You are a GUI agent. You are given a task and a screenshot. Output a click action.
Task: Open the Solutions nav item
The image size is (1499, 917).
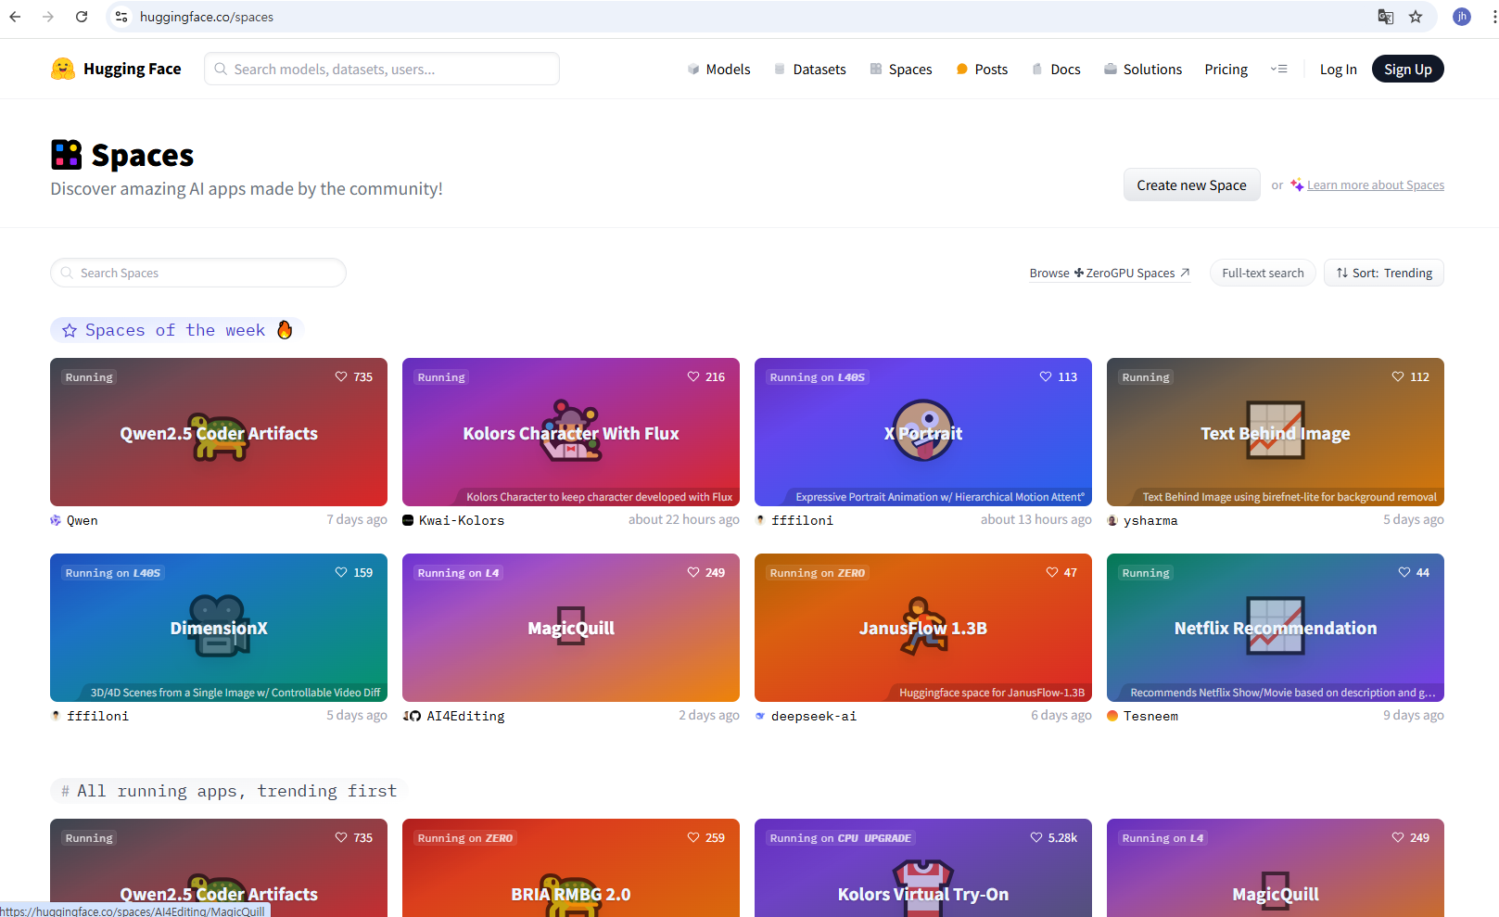tap(1143, 69)
